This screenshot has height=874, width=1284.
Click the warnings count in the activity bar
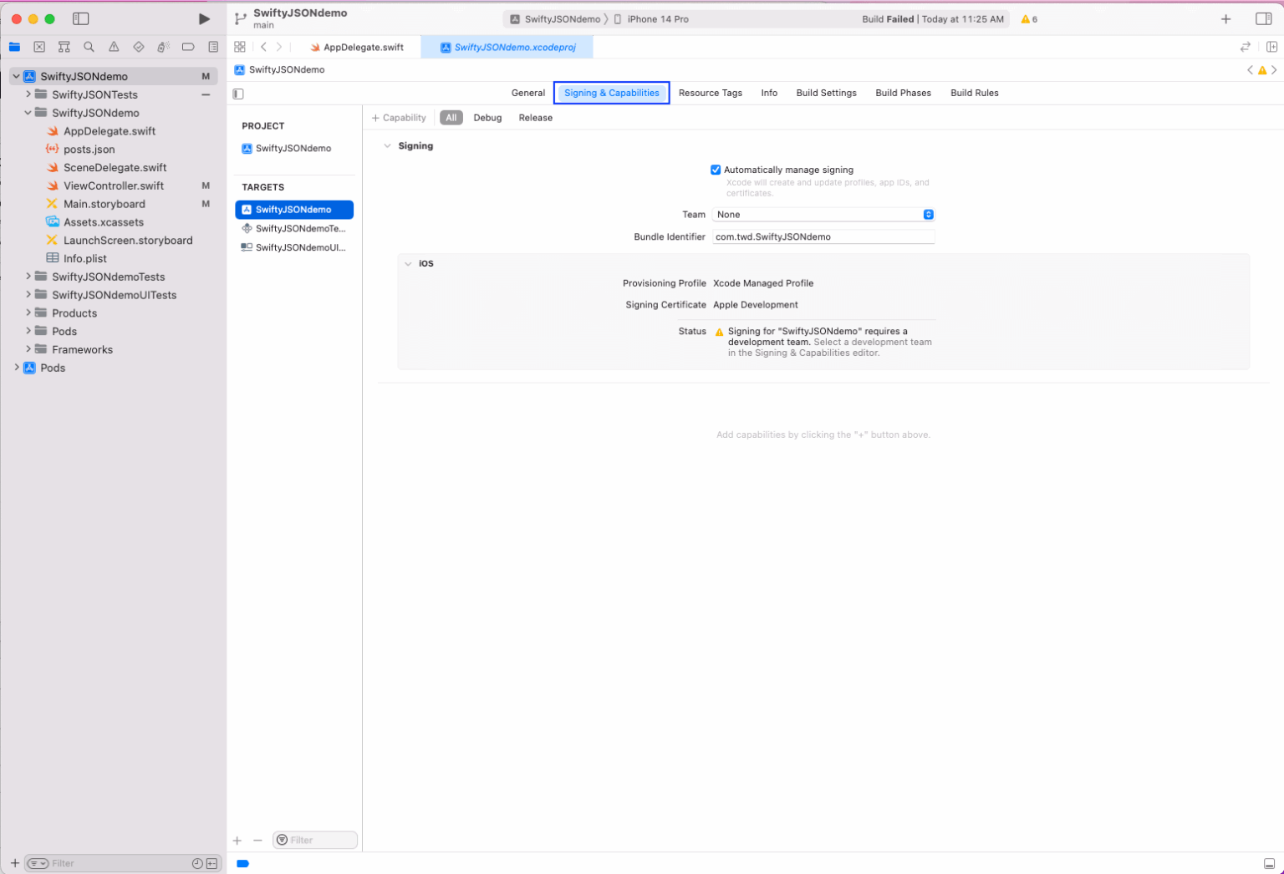click(1028, 18)
